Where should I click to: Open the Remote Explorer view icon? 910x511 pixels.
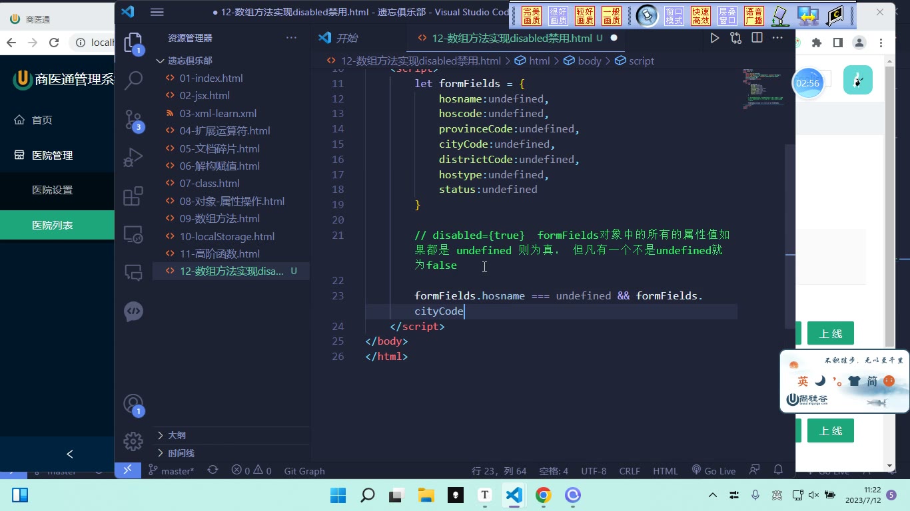[133, 235]
